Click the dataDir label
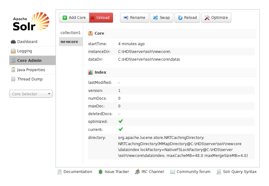 click(95, 59)
